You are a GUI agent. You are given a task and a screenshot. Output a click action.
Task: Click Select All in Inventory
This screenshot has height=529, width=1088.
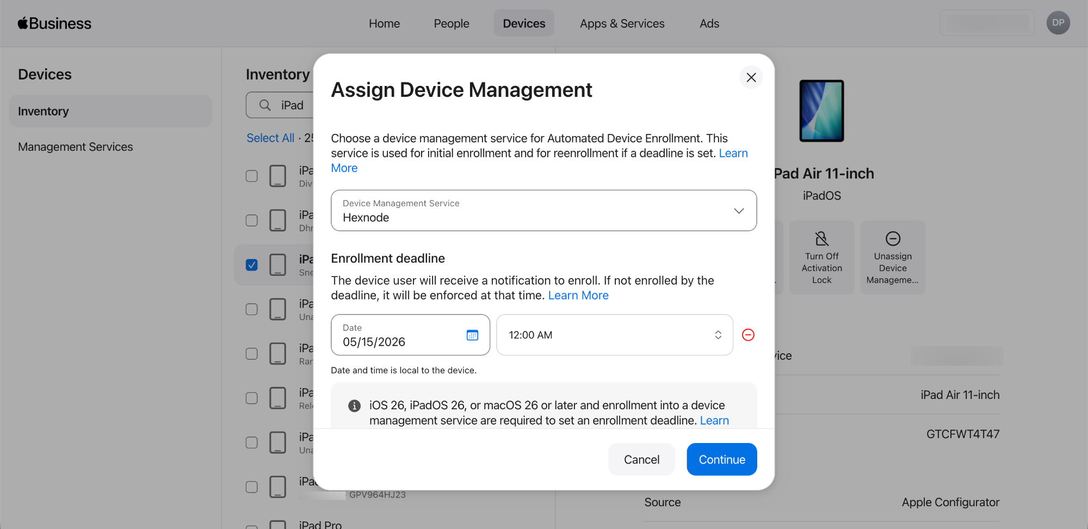[270, 138]
